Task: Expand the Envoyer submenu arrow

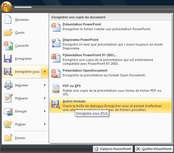Action: [45, 111]
